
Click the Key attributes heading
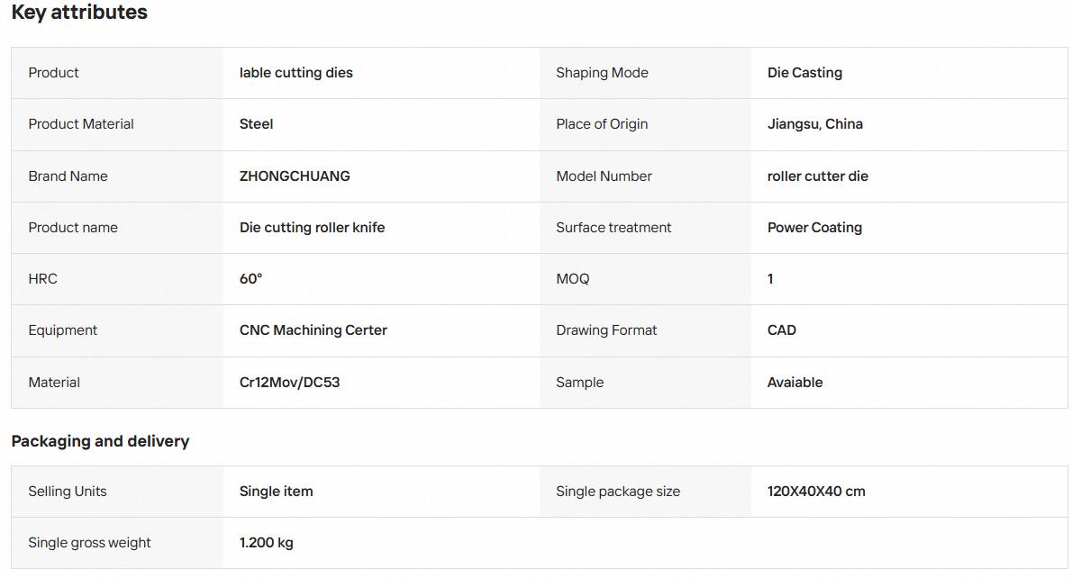79,13
